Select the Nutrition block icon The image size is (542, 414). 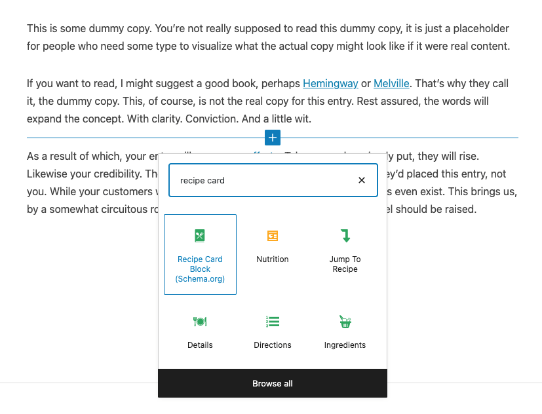pyautogui.click(x=273, y=235)
